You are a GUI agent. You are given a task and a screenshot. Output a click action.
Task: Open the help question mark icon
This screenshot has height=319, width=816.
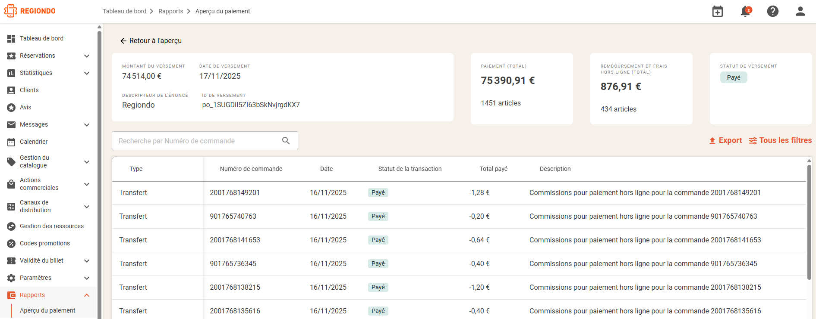(773, 11)
